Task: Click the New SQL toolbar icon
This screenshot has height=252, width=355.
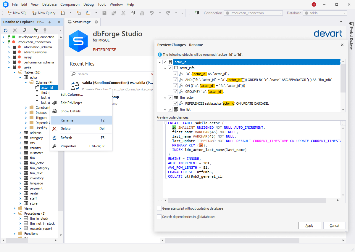Action: pos(9,13)
